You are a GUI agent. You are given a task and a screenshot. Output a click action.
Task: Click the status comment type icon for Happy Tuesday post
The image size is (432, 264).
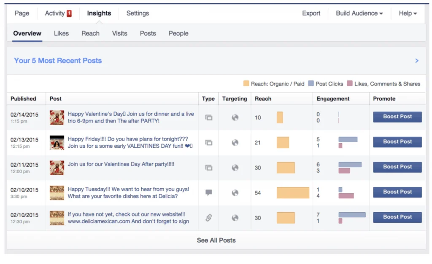(x=208, y=192)
